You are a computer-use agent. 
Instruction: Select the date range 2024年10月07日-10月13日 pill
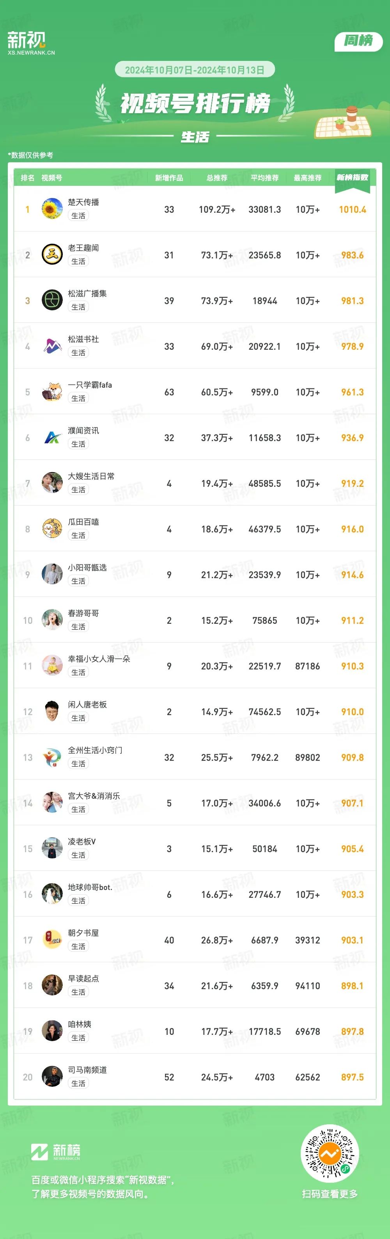[195, 70]
